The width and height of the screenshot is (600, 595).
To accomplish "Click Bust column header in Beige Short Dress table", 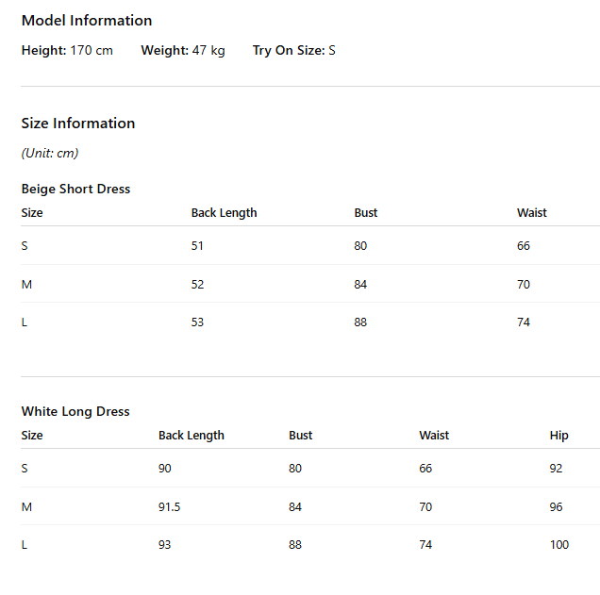I will [365, 213].
